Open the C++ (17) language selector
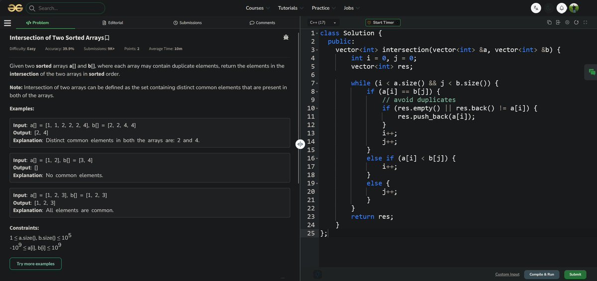The image size is (597, 281). point(323,22)
